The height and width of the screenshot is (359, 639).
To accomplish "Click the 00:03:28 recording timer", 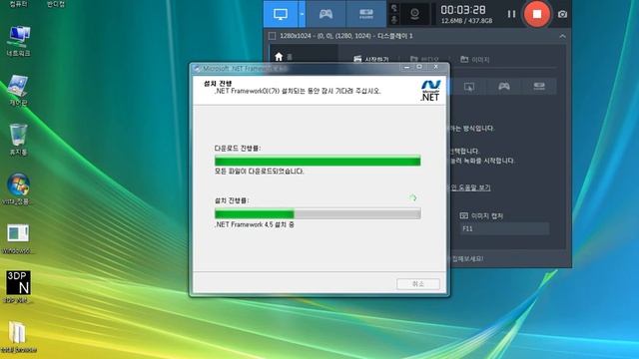I will coord(463,10).
